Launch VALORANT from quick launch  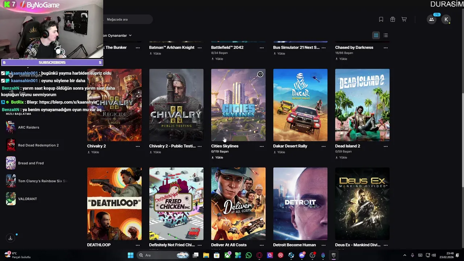pos(36,199)
